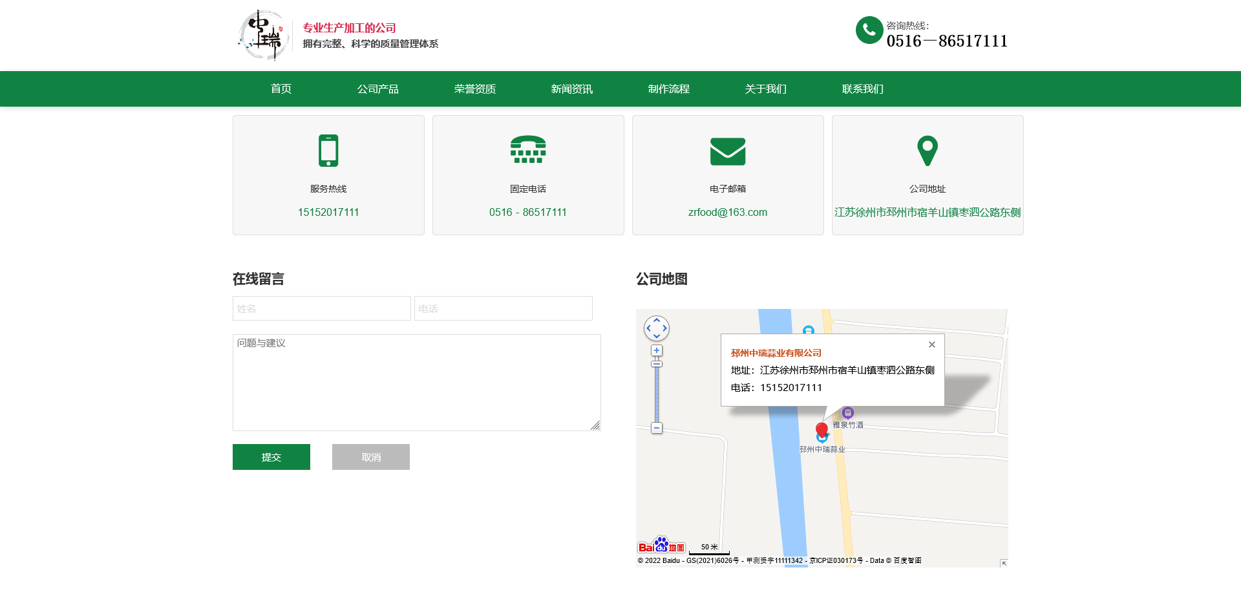Click the zrfood@163.com email address
1241x594 pixels.
[728, 212]
